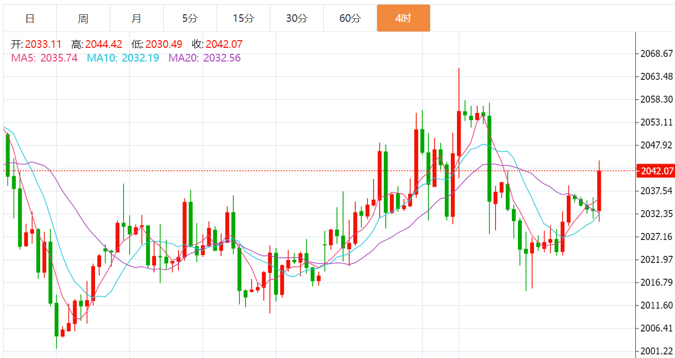The width and height of the screenshot is (675, 358).
Task: Click the 开 (open) value 2033.11
Action: point(43,44)
